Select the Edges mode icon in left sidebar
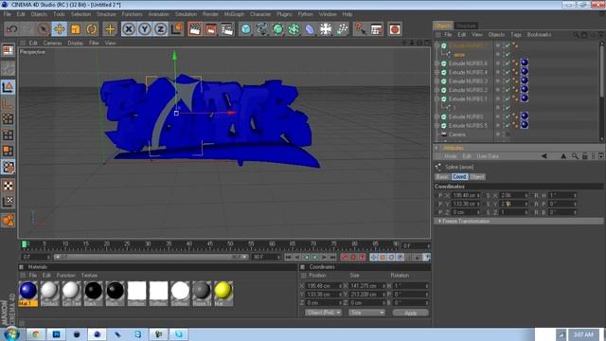The image size is (606, 341). pyautogui.click(x=8, y=135)
